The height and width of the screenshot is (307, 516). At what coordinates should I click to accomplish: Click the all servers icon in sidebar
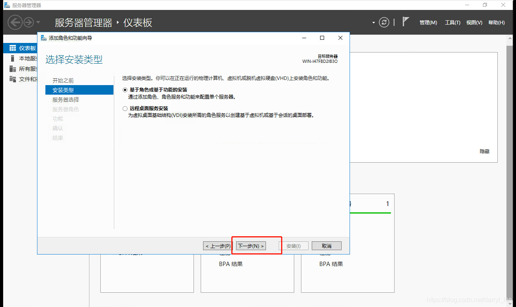pos(13,69)
